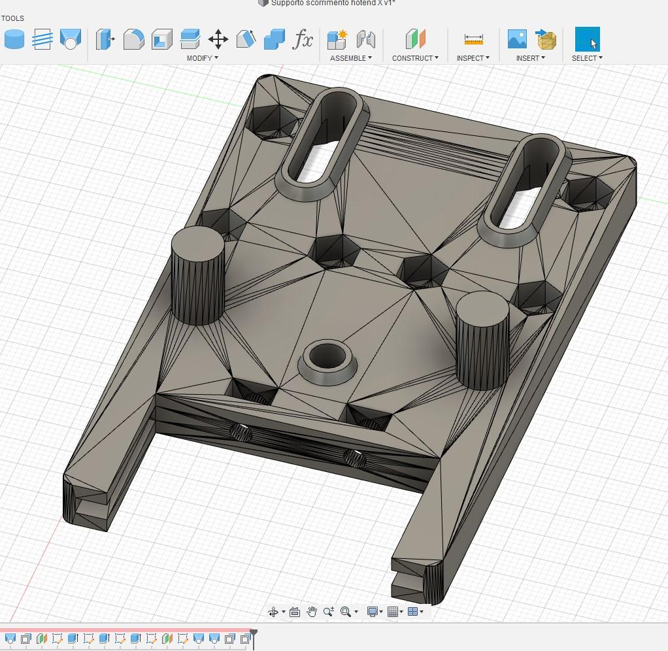The width and height of the screenshot is (668, 651).
Task: Select first Offset Plane feature in timeline
Action: click(41, 639)
